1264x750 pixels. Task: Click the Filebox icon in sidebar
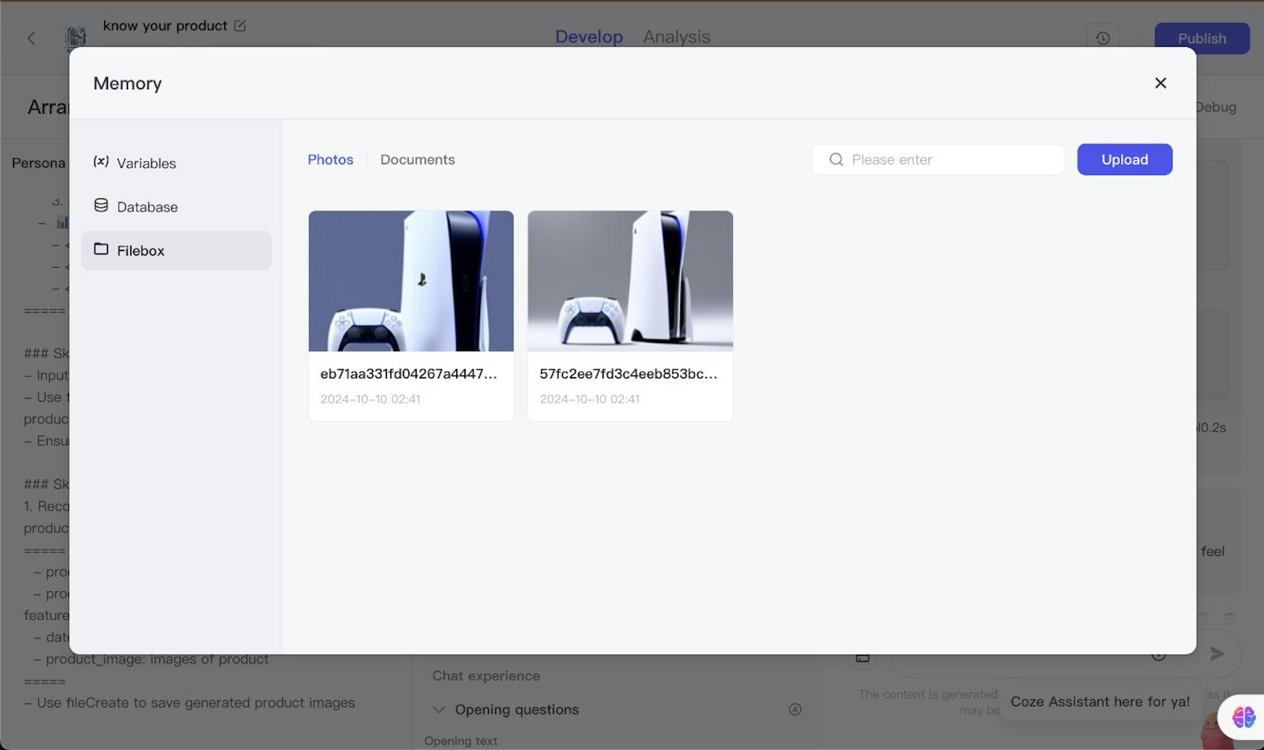(101, 250)
